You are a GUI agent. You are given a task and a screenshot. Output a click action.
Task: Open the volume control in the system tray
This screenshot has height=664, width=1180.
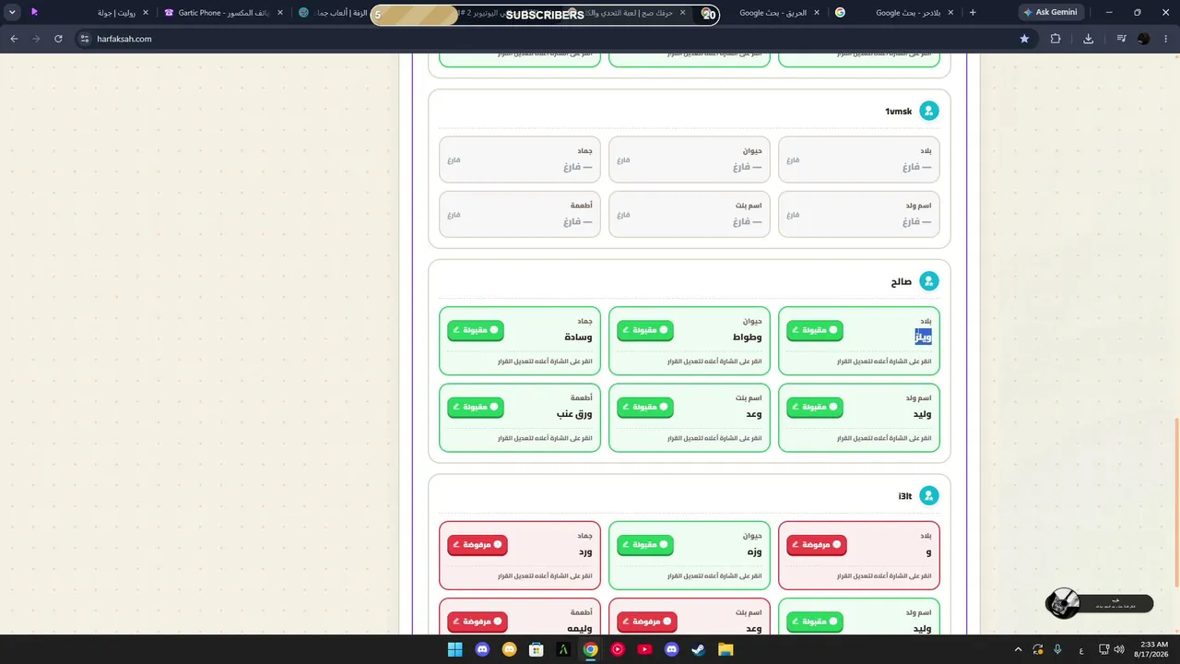point(1119,649)
